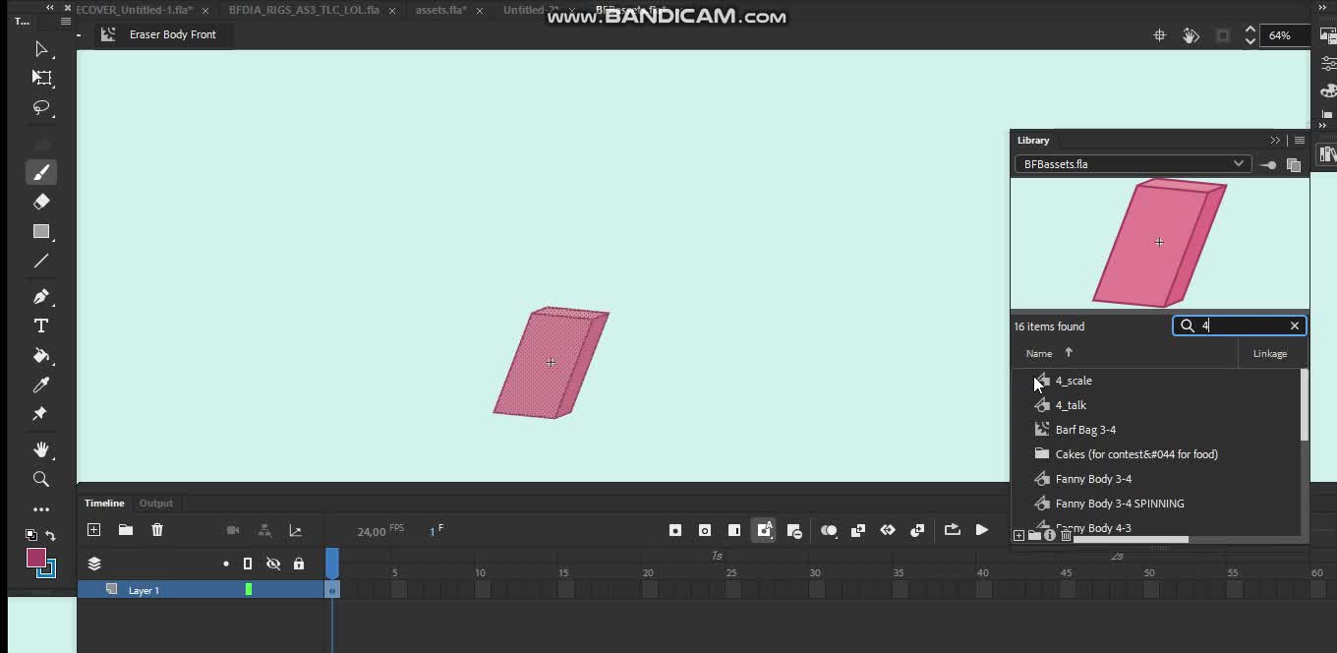Select the Line tool
The height and width of the screenshot is (653, 1337).
pos(41,262)
